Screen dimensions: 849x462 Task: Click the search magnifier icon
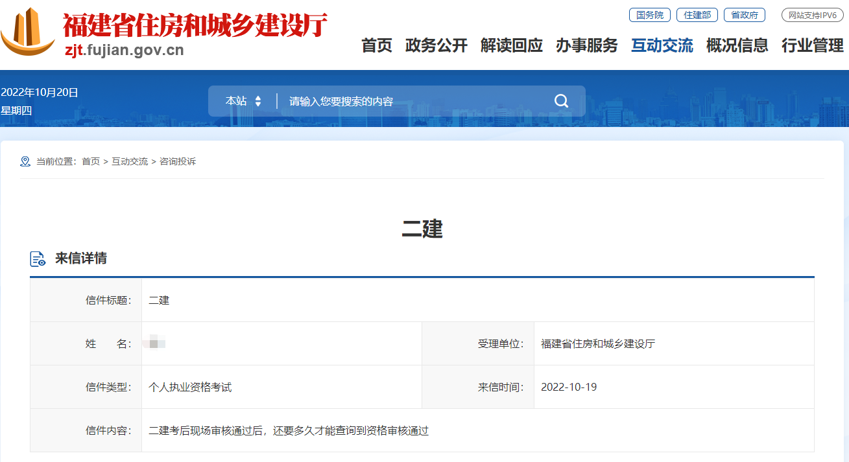pyautogui.click(x=560, y=100)
